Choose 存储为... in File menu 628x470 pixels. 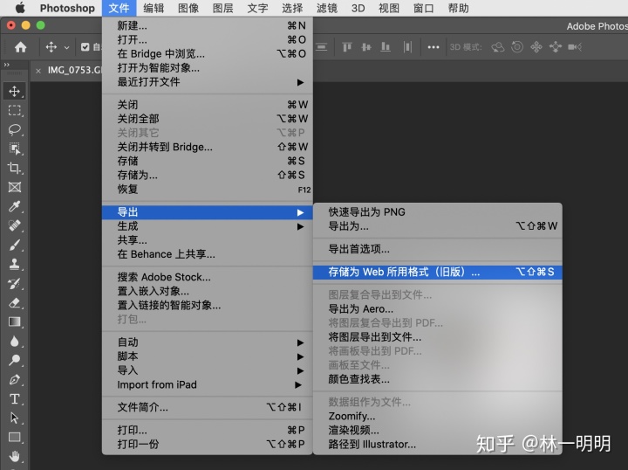pos(208,175)
